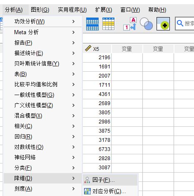
Task: Select cell with value 3875
Action: click(97, 131)
